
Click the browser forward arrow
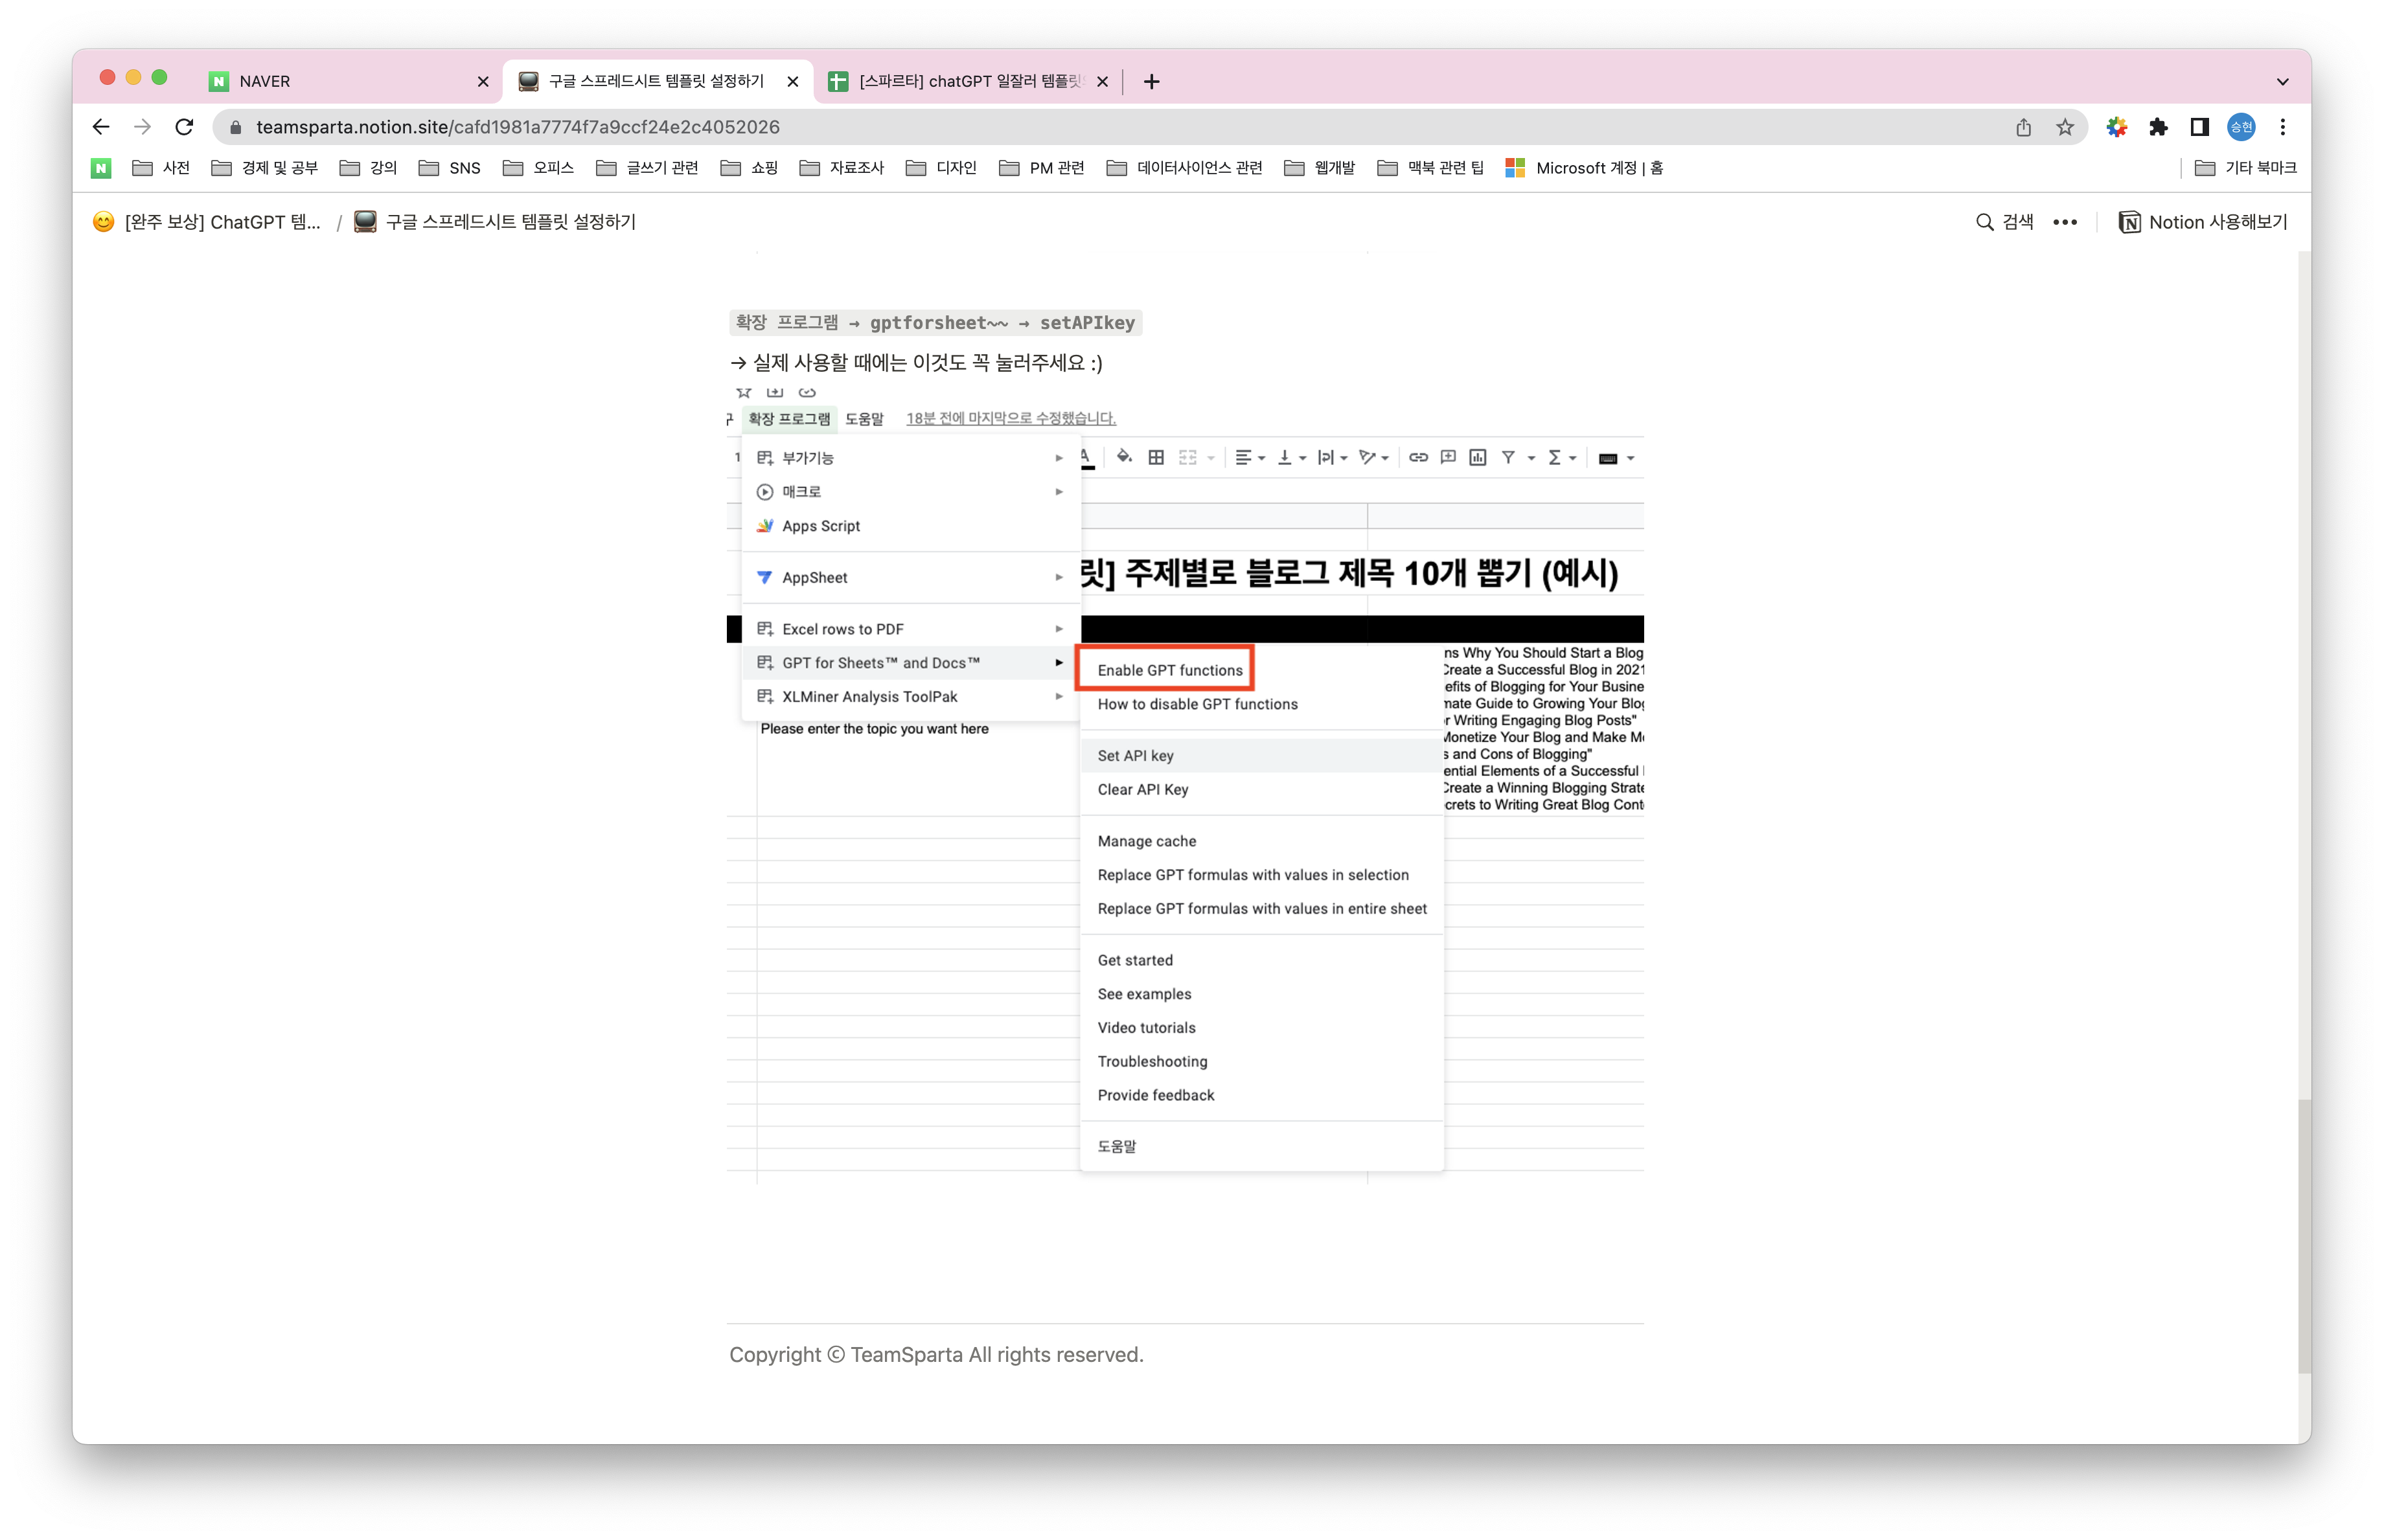pyautogui.click(x=142, y=127)
